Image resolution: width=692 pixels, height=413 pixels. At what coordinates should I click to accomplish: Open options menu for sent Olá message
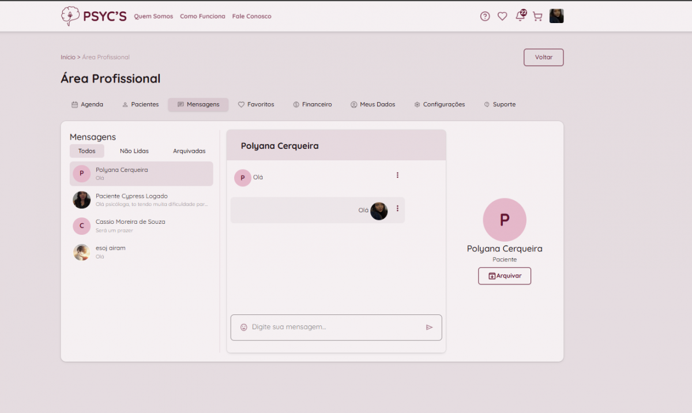pos(397,208)
